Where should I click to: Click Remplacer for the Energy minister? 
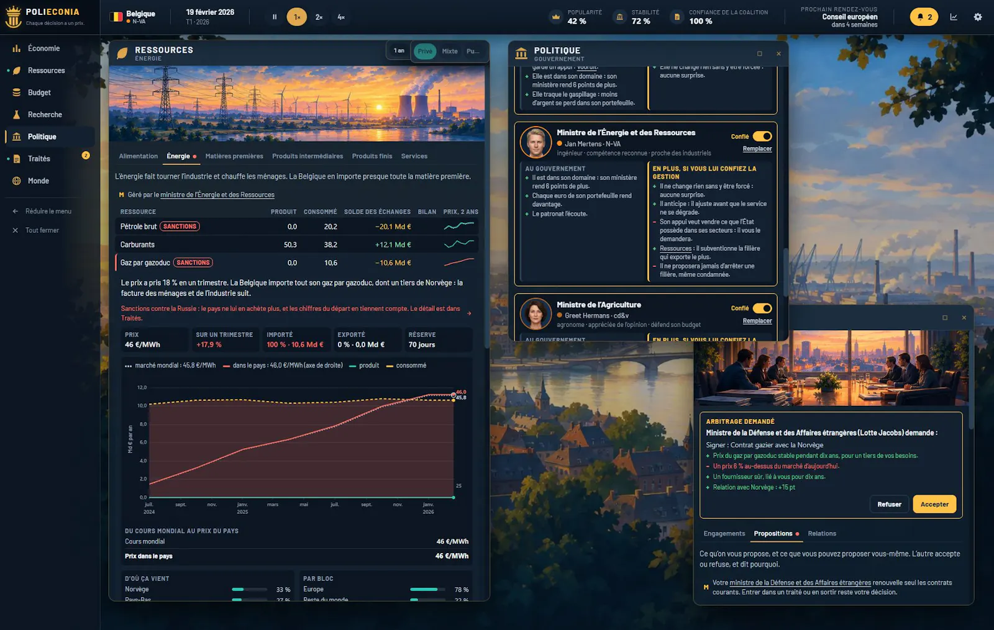(x=757, y=149)
